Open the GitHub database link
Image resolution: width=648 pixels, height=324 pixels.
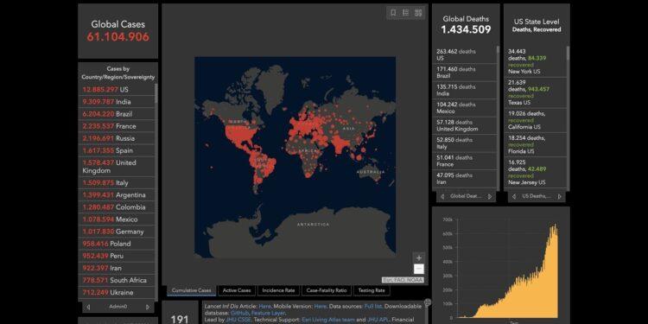coord(239,313)
